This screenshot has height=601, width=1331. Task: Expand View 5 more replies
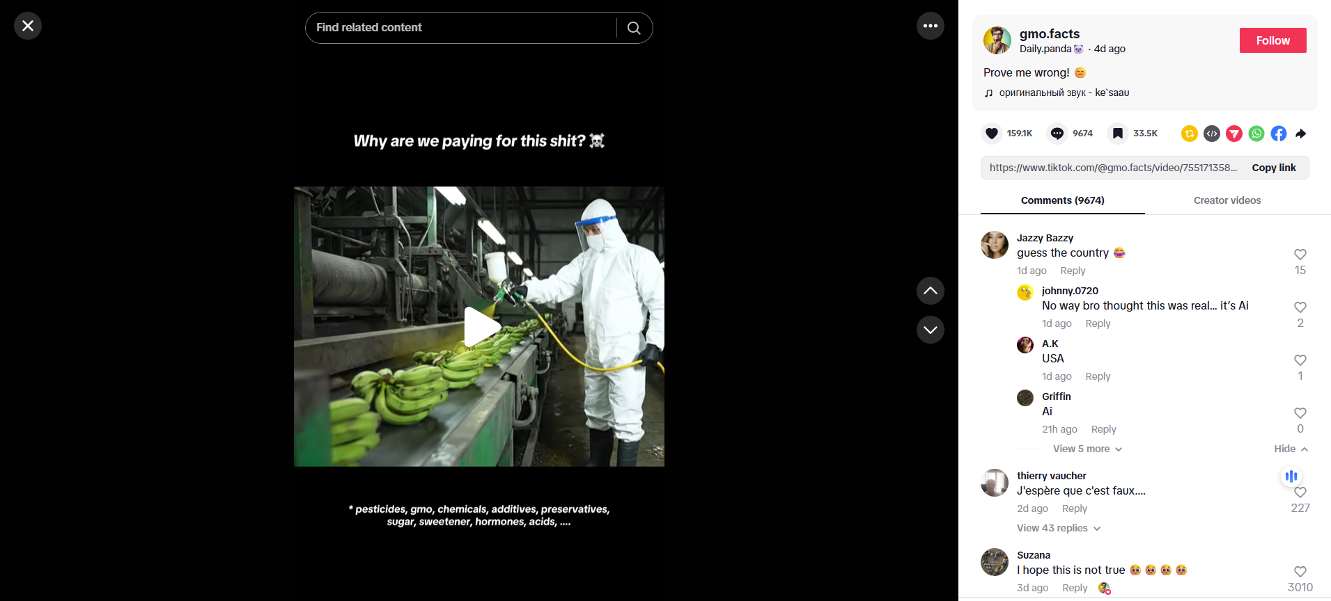(x=1087, y=449)
